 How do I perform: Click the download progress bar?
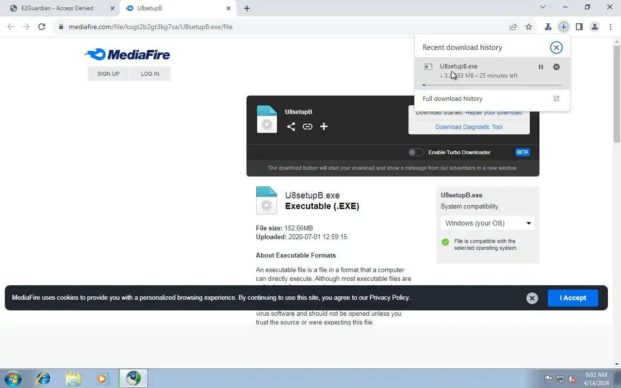click(x=492, y=85)
